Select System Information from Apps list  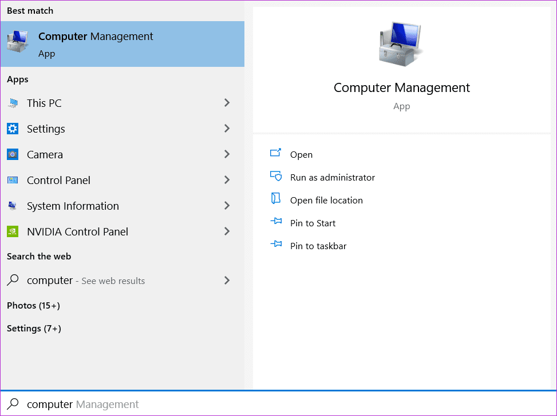click(x=122, y=206)
